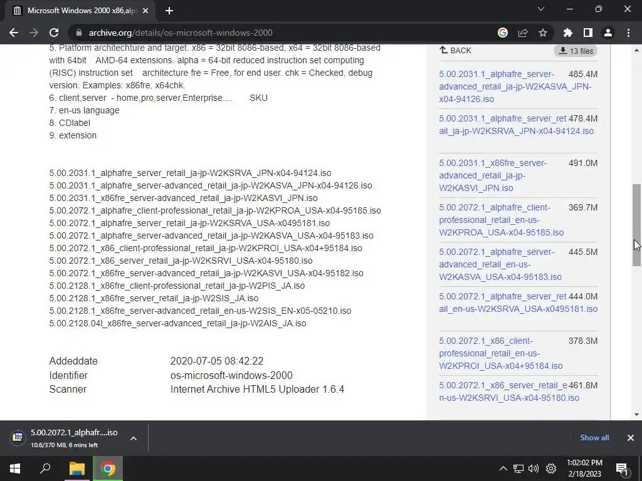Show hidden system tray icons
Viewport: 642px width, 481px height.
click(x=503, y=468)
